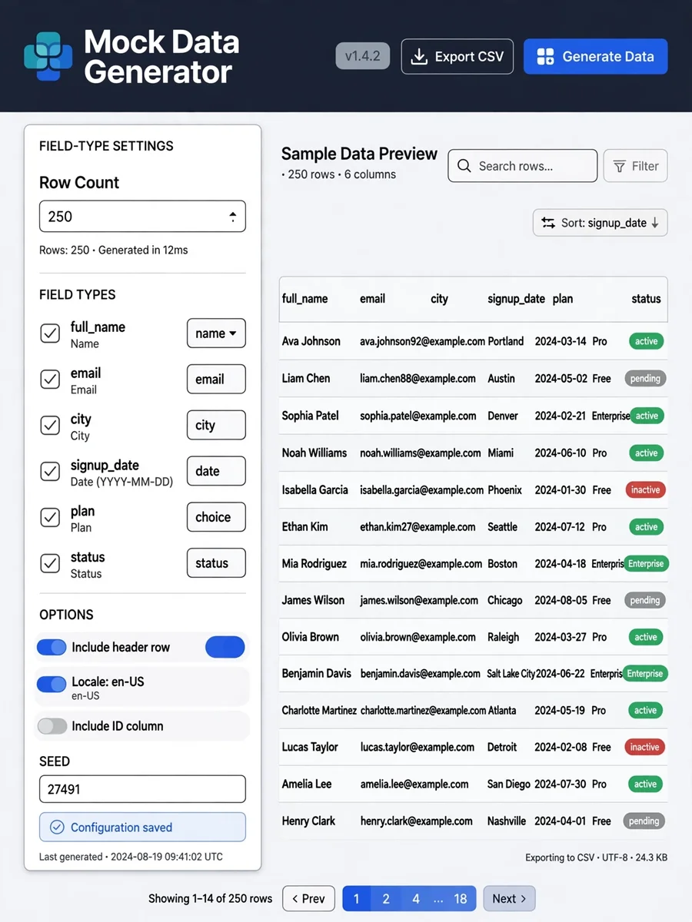The width and height of the screenshot is (692, 922).
Task: Click the inactive badge in Isabella Garcia row
Action: pos(645,489)
